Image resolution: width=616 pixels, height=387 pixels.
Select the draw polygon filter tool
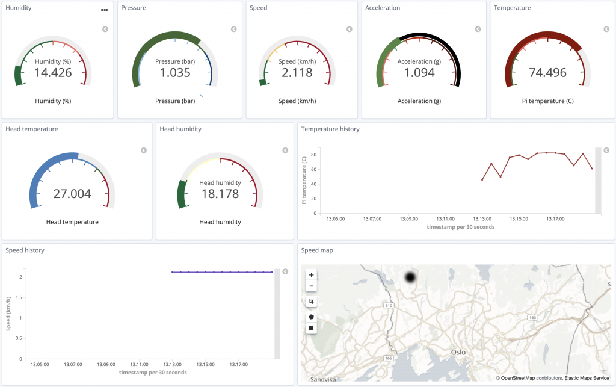pos(311,317)
